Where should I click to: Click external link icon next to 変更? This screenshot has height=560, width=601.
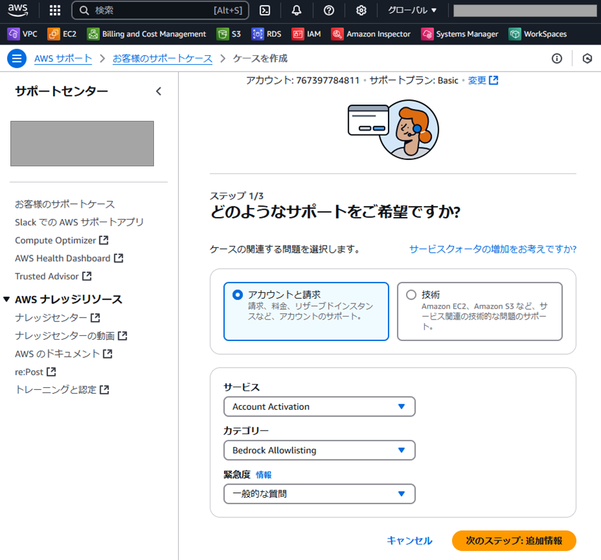494,80
